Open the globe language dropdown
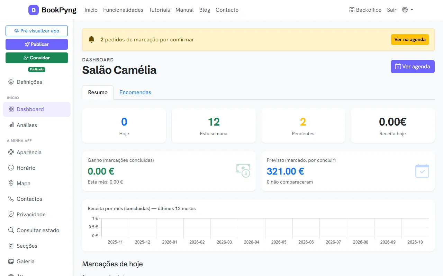The width and height of the screenshot is (443, 276). point(408,10)
